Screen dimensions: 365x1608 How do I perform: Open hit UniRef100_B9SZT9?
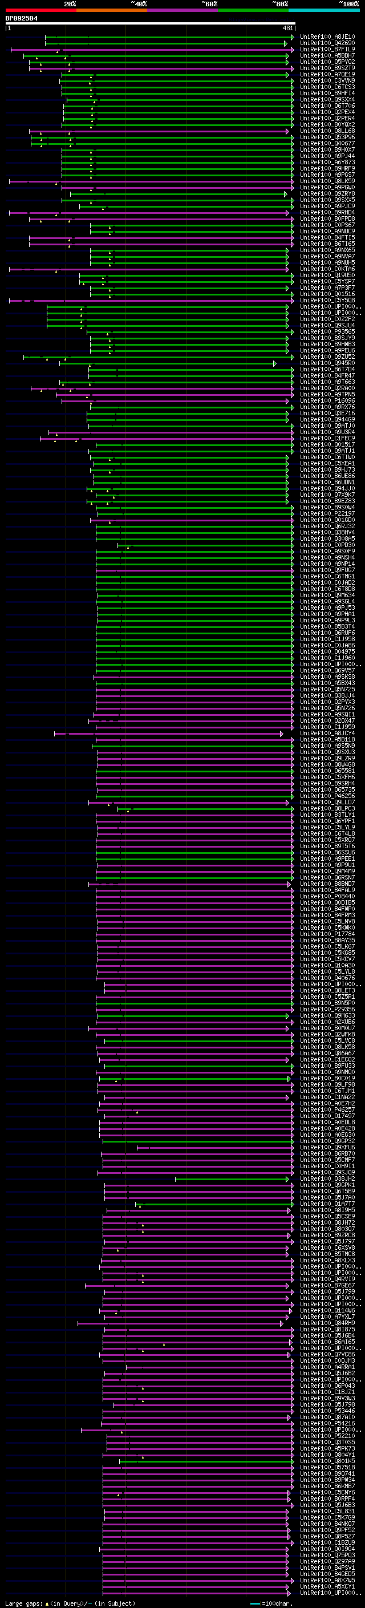point(327,68)
